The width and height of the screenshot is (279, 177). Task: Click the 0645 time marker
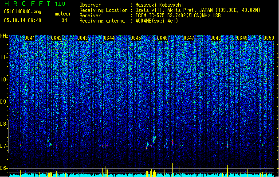(x=136, y=38)
